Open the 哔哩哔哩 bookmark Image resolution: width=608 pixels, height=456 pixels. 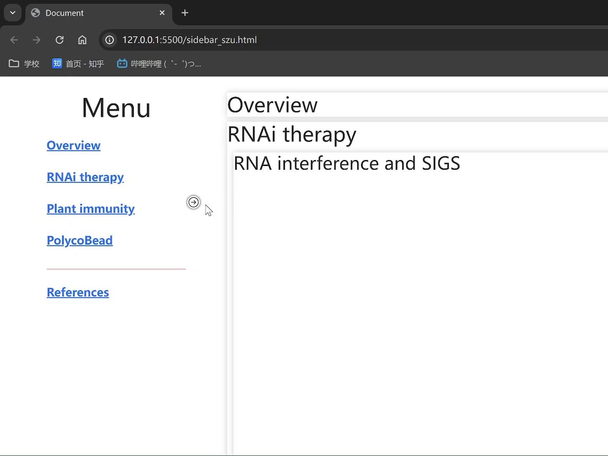[x=159, y=64]
